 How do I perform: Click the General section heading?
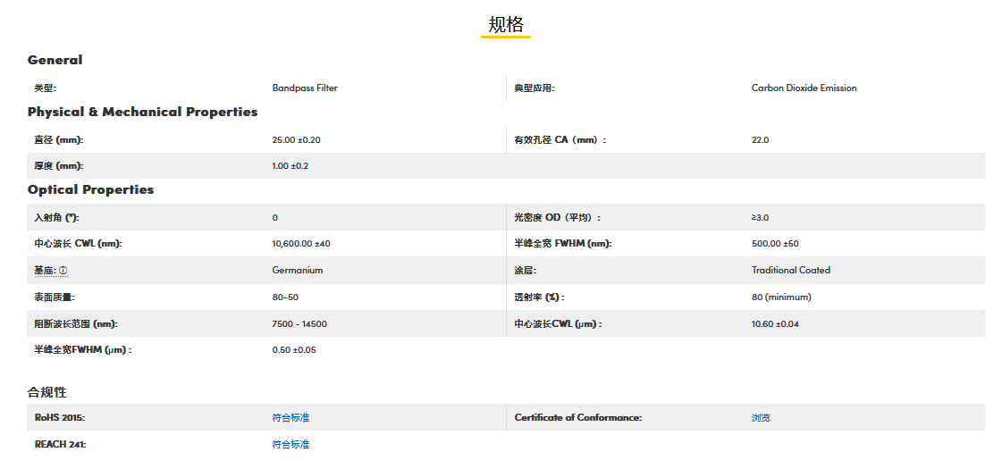[x=55, y=60]
